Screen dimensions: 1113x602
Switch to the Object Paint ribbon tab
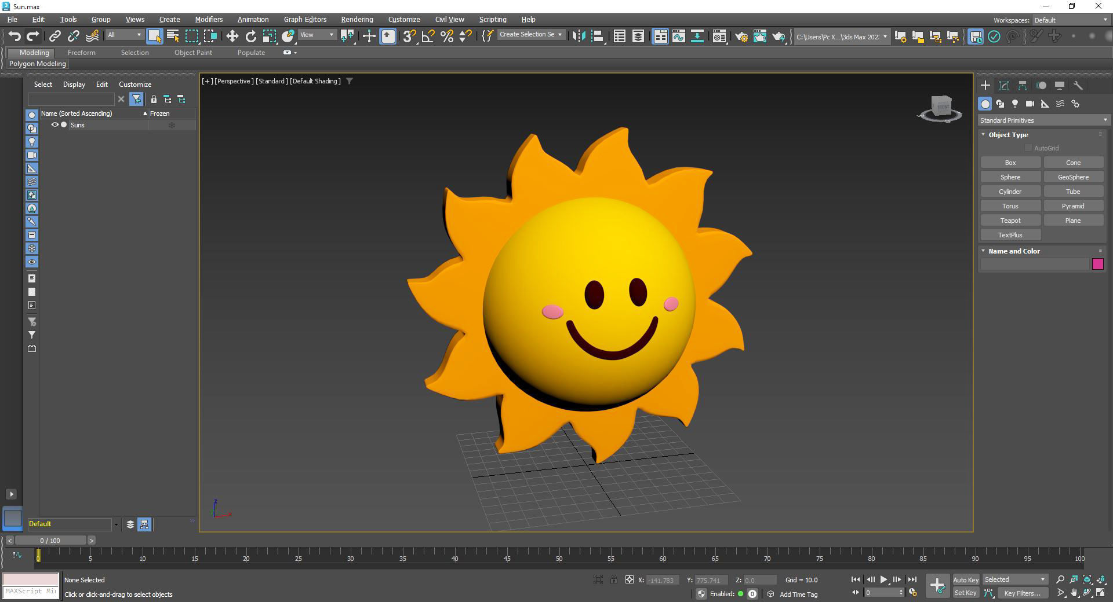(193, 53)
